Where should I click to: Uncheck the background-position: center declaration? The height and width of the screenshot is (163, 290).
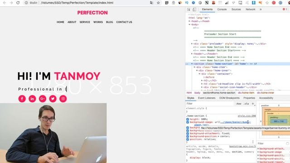[x=188, y=136]
